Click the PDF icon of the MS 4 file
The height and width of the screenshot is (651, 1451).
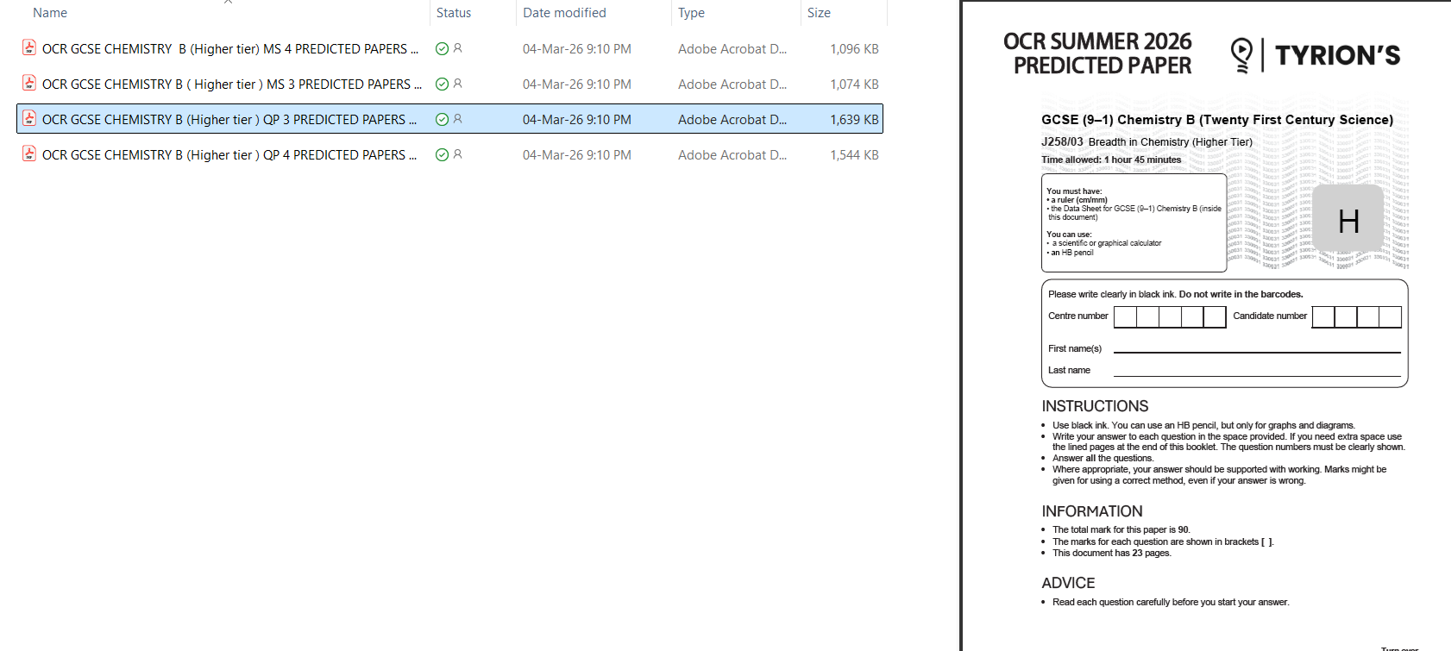(x=28, y=48)
